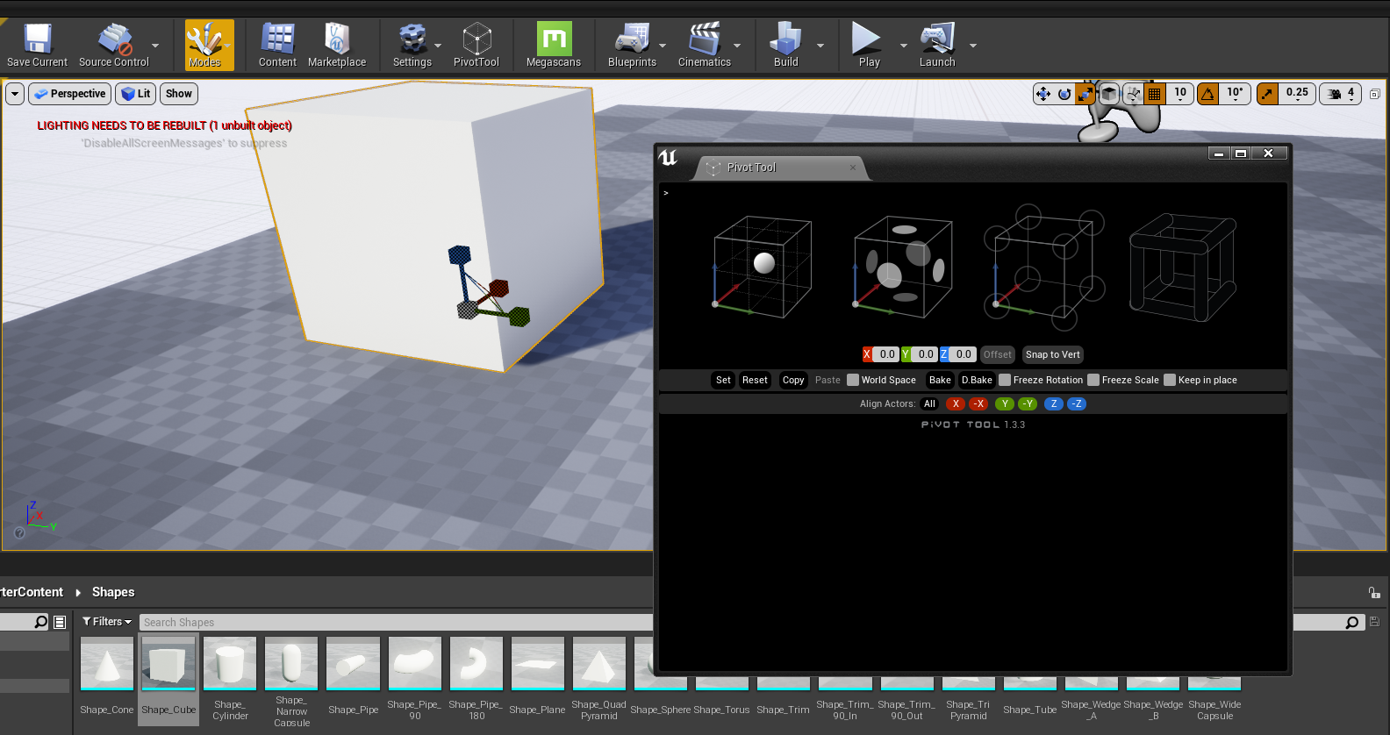
Task: Open the camera speed 4 dropdown
Action: tap(1341, 94)
